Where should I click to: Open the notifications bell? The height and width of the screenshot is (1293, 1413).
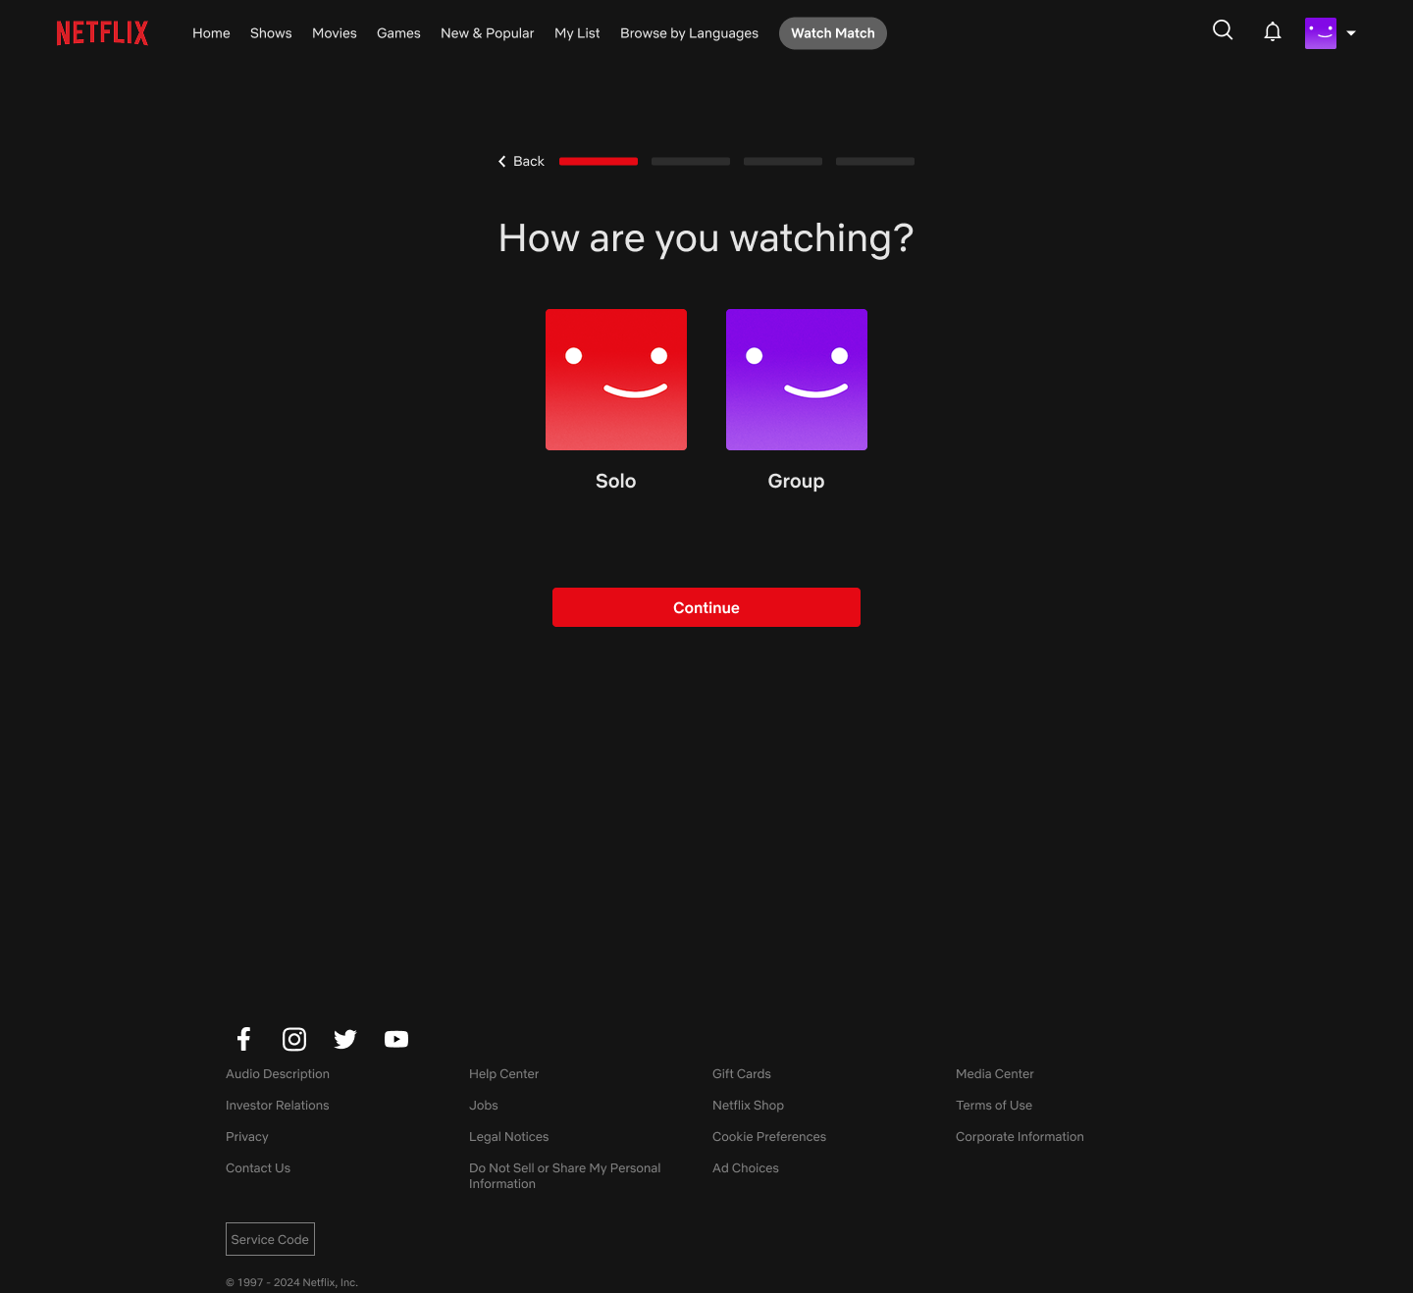point(1273,32)
